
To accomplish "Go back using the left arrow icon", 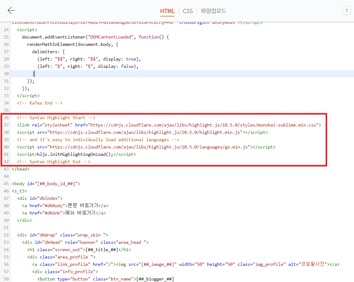I will pos(11,10).
